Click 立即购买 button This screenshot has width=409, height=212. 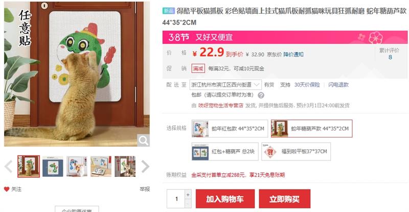285,199
